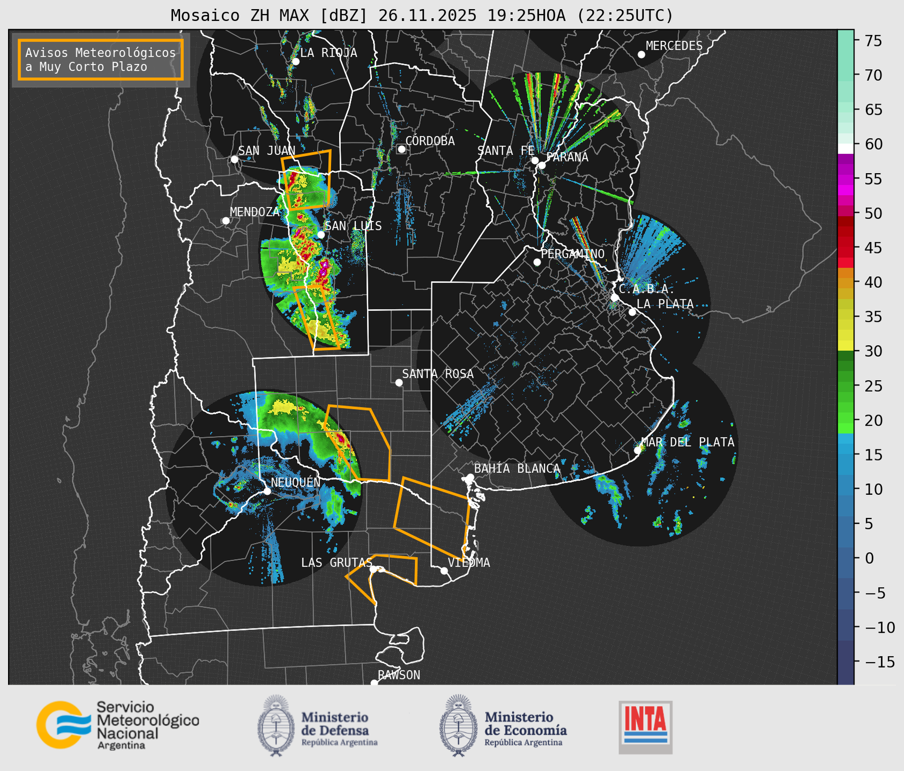Click the Avisos Meteorológicos a Muy Corto Plazo legend box
904x771 pixels.
point(101,60)
